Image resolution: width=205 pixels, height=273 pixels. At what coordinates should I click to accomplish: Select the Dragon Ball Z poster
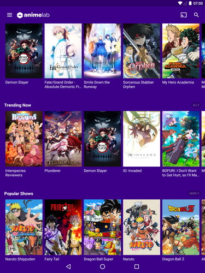[181, 227]
